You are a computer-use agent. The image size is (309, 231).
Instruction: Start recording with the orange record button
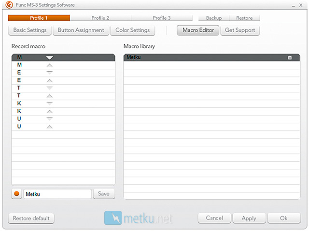point(16,194)
